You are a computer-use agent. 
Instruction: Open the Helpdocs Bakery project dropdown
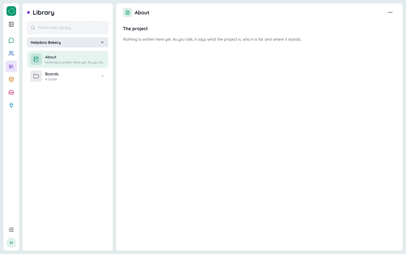(x=67, y=42)
